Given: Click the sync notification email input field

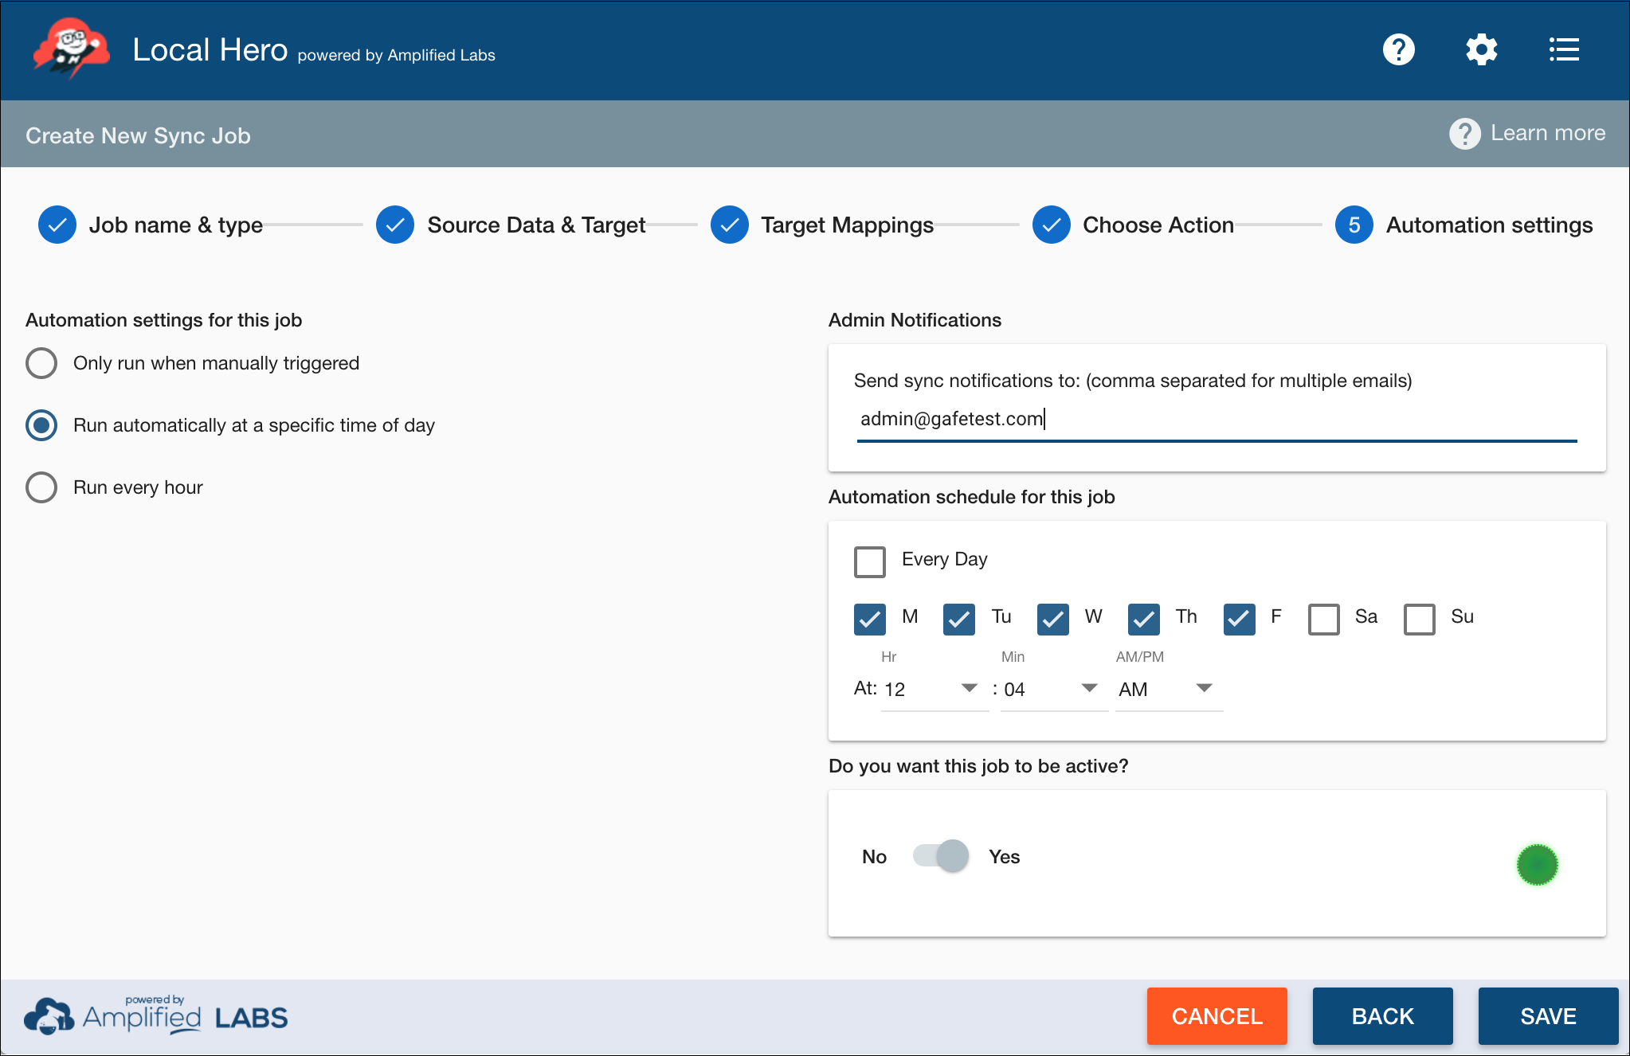Looking at the screenshot, I should pos(1115,419).
